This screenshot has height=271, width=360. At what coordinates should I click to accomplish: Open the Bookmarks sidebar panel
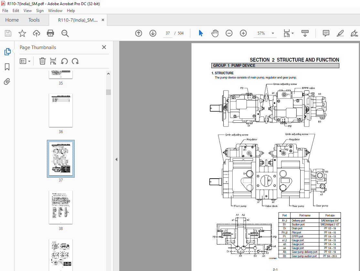tap(7, 67)
